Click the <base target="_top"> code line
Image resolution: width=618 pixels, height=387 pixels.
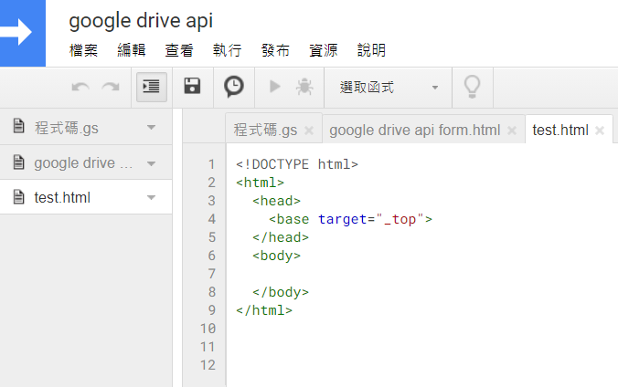(350, 219)
